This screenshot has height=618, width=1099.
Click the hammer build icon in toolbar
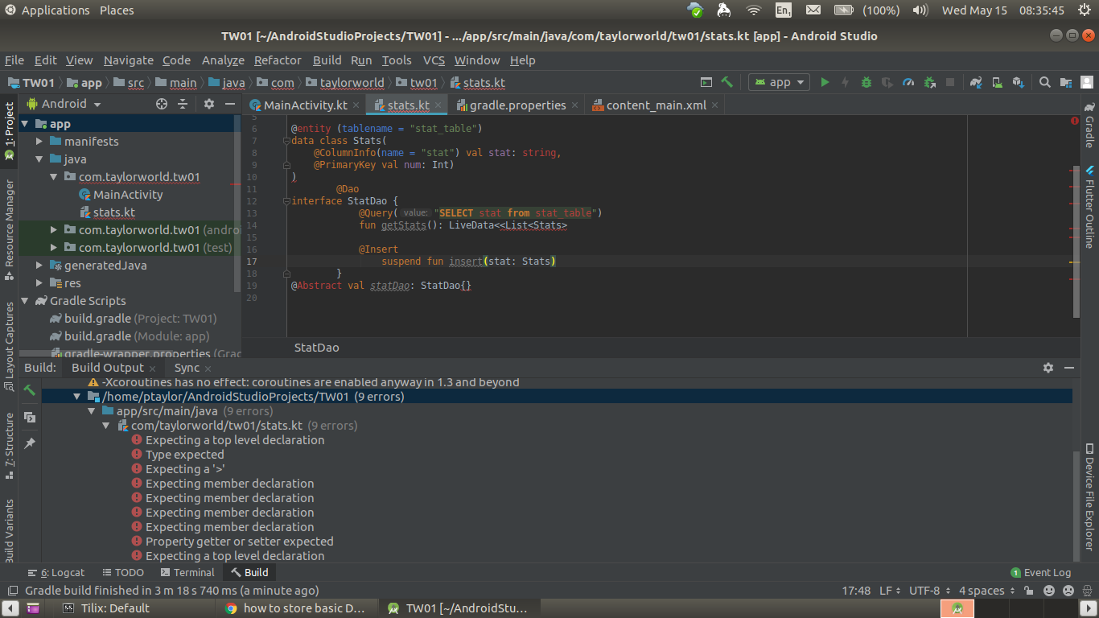click(x=727, y=82)
